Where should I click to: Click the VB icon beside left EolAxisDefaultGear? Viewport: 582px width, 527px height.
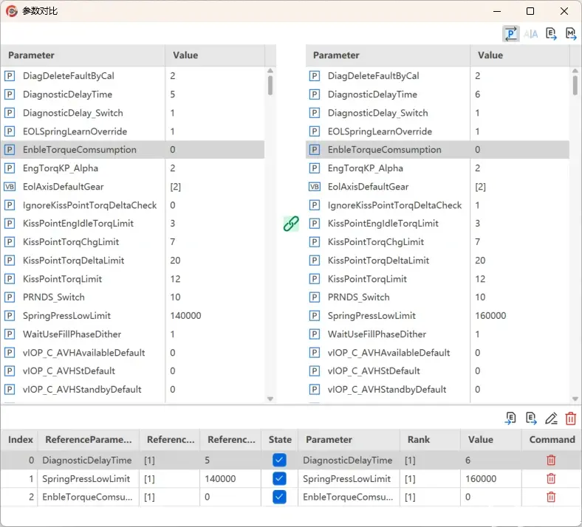(x=10, y=187)
